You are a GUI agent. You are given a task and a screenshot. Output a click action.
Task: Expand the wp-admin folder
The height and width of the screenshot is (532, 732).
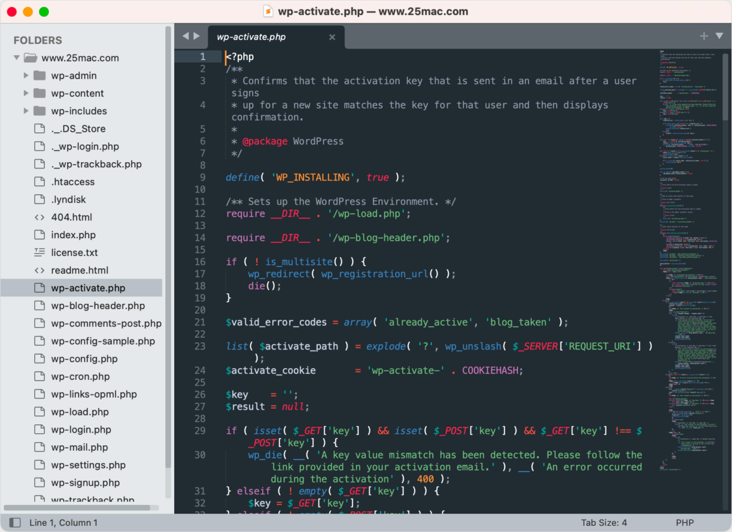pyautogui.click(x=26, y=75)
